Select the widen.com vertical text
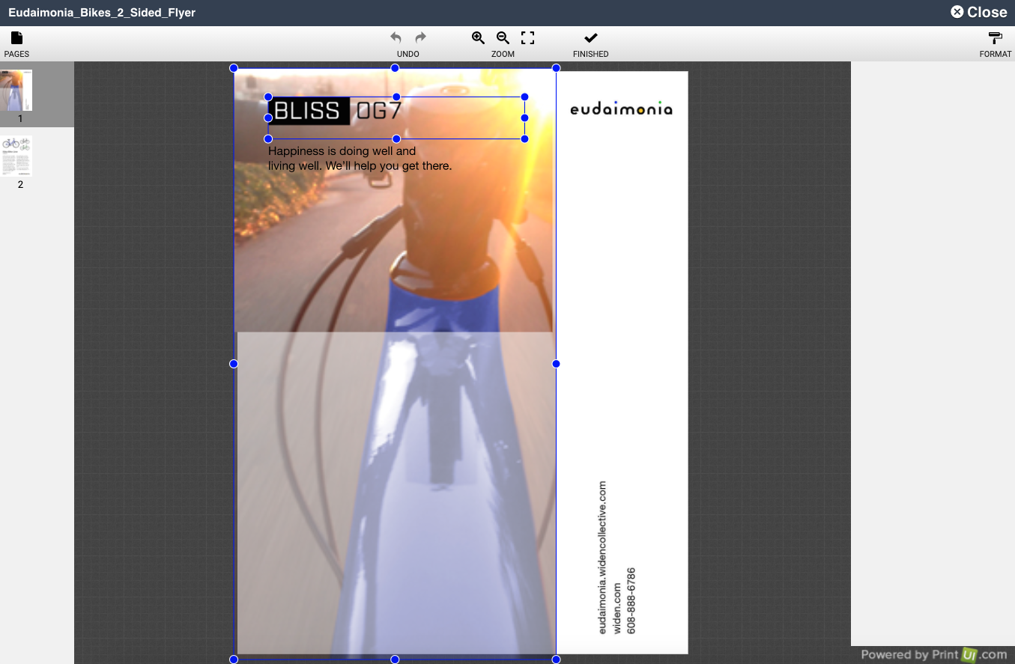 [616, 609]
